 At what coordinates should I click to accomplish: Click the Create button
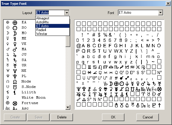pyautogui.click(x=15, y=117)
